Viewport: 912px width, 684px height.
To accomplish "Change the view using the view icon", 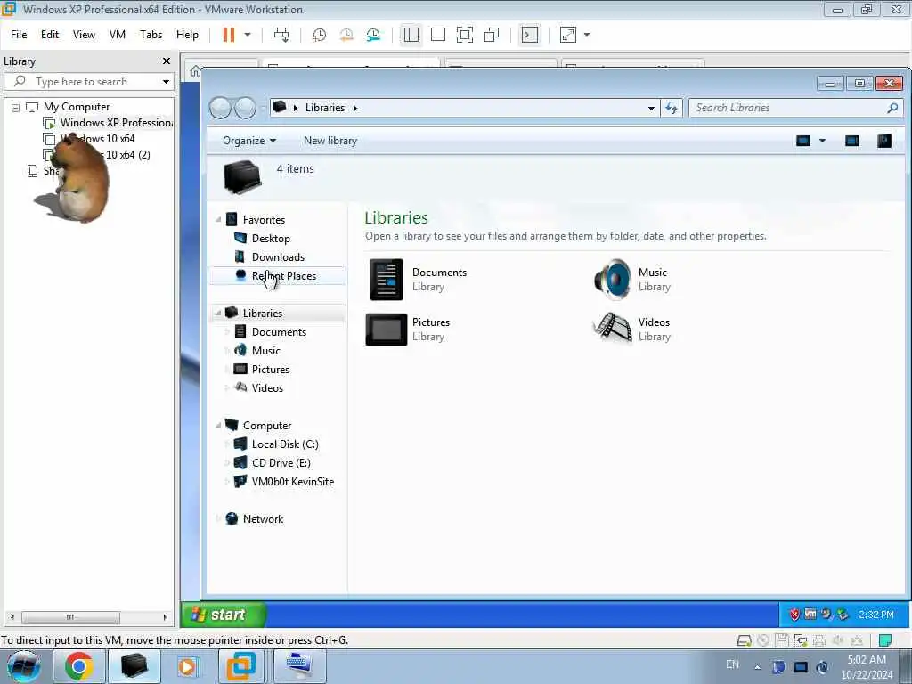I will (803, 141).
